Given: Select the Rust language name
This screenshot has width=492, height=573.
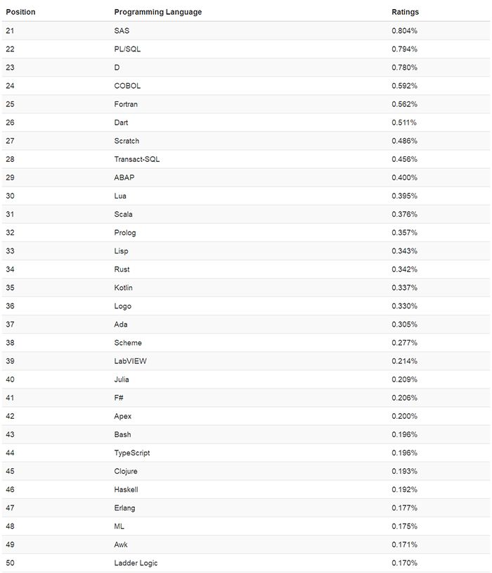Looking at the screenshot, I should click(122, 270).
